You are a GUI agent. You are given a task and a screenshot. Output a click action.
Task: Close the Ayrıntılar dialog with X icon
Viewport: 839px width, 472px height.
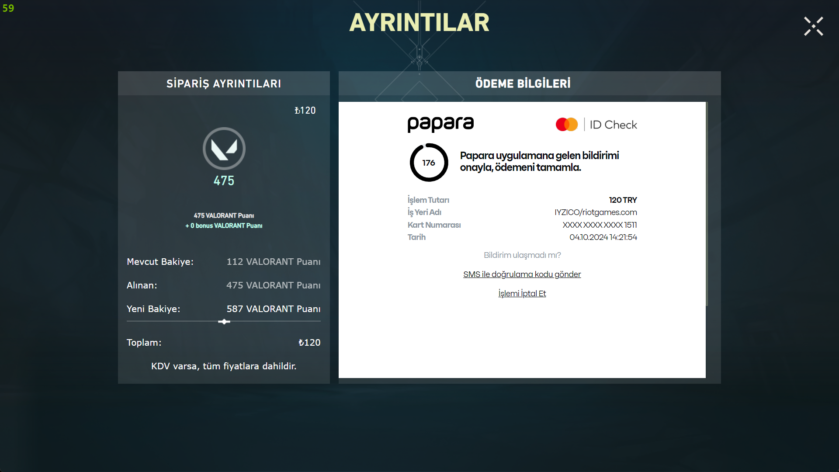[x=813, y=26]
